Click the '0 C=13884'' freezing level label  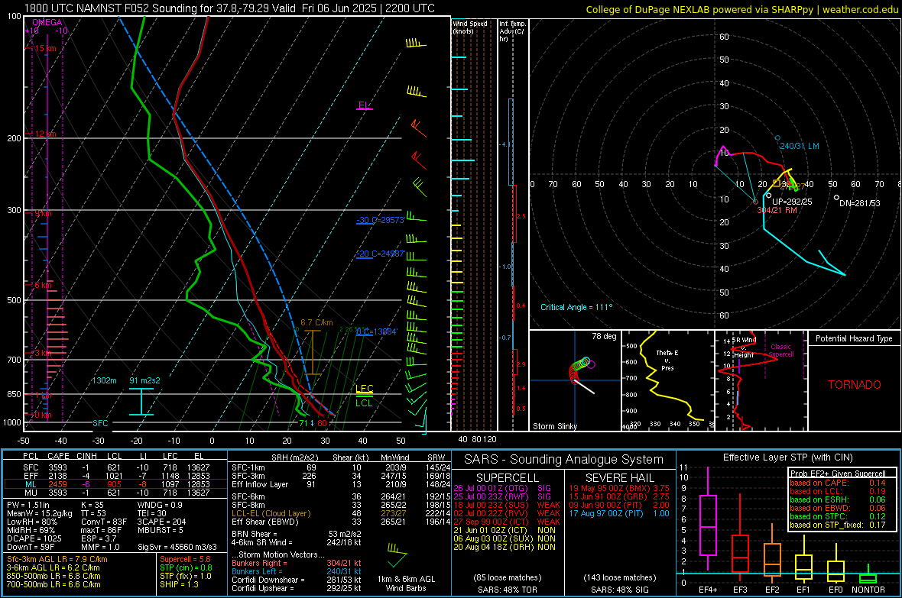(x=376, y=331)
